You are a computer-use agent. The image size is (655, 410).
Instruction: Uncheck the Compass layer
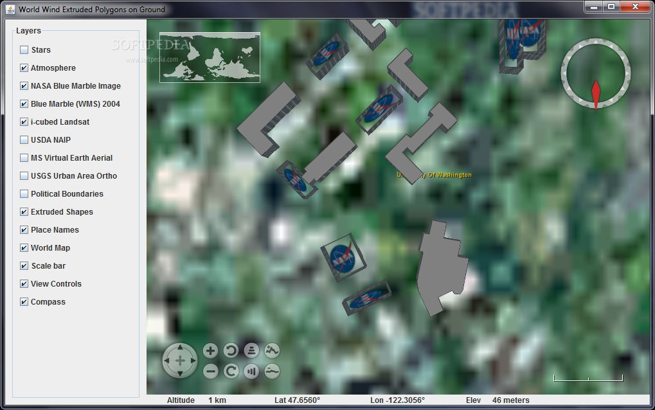pyautogui.click(x=24, y=301)
